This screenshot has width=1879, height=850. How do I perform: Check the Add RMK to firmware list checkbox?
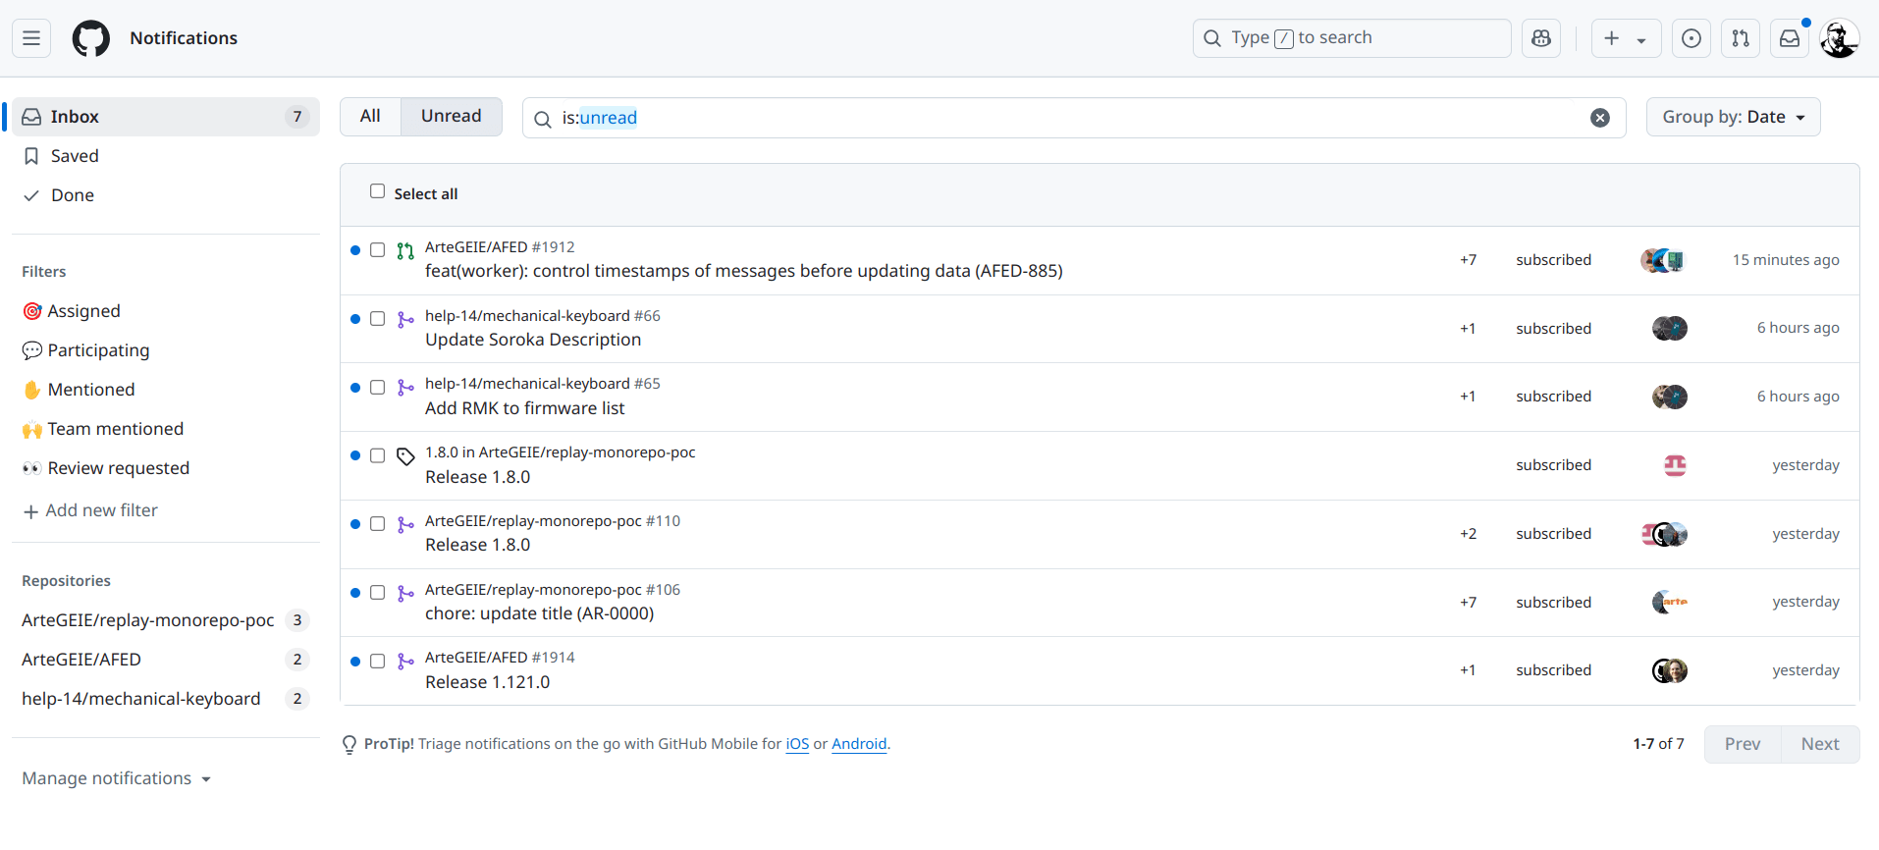coord(377,388)
